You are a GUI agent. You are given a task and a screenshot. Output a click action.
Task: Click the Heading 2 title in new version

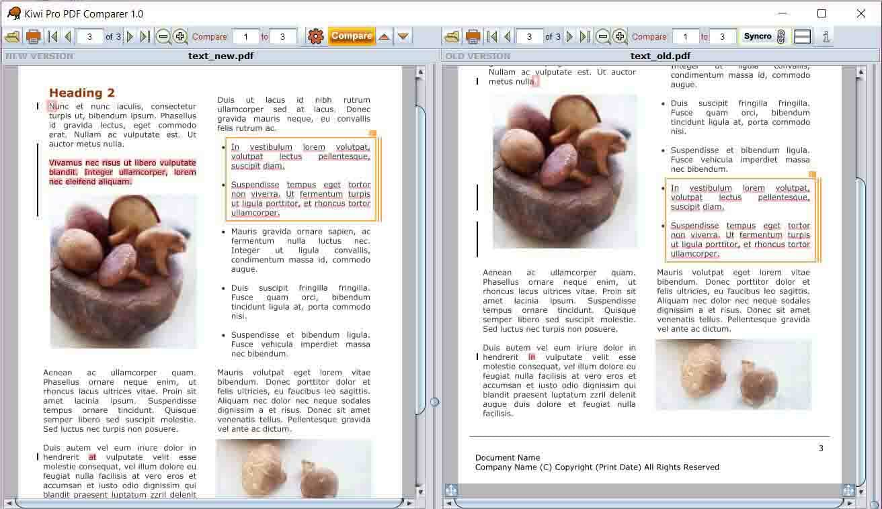pyautogui.click(x=82, y=93)
